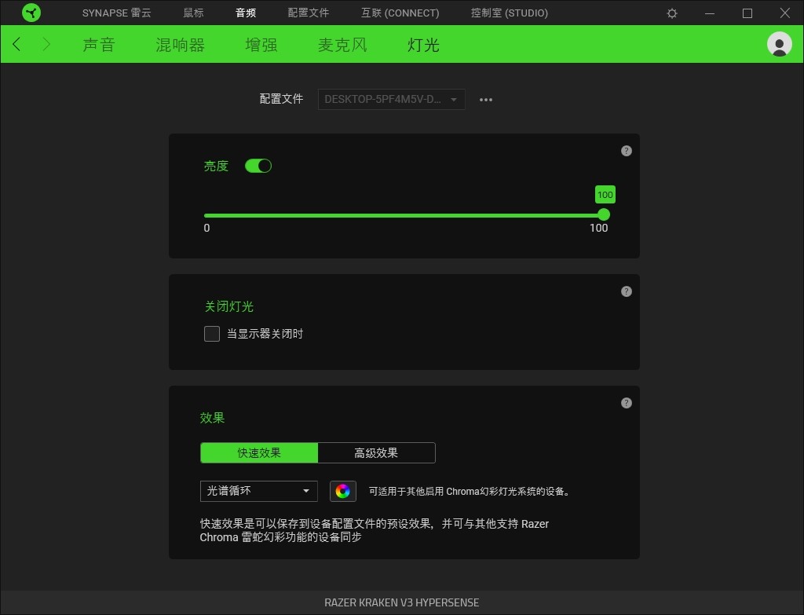This screenshot has width=804, height=615.
Task: Select the 灯光 sub-tab
Action: point(423,45)
